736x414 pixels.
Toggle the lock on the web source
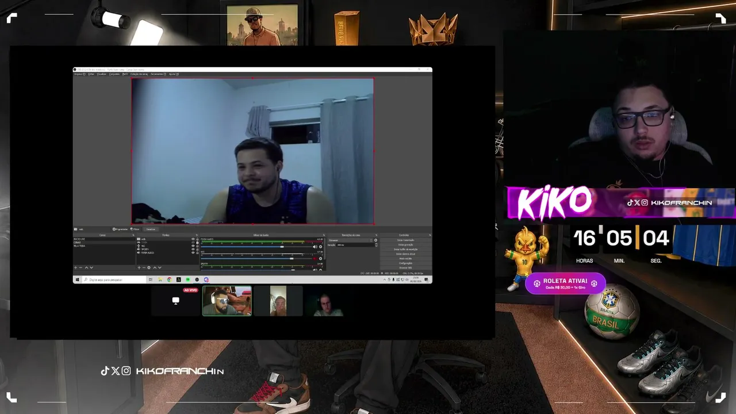pyautogui.click(x=197, y=239)
